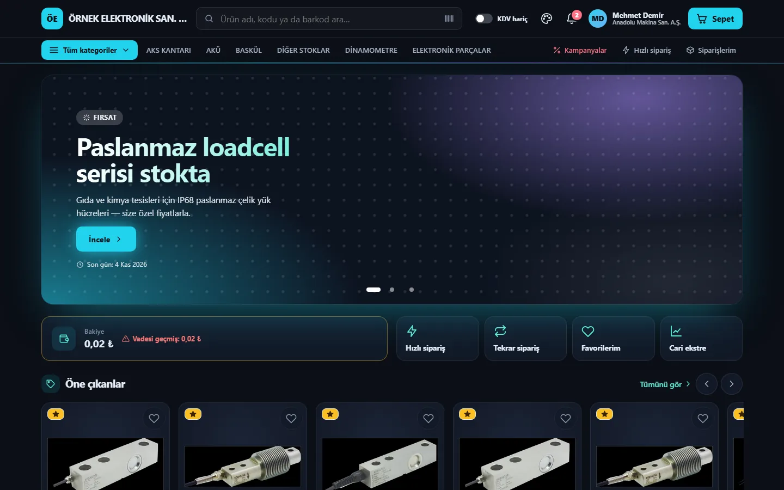Open the notifications bell
Screen dimensions: 784x490
tap(571, 19)
